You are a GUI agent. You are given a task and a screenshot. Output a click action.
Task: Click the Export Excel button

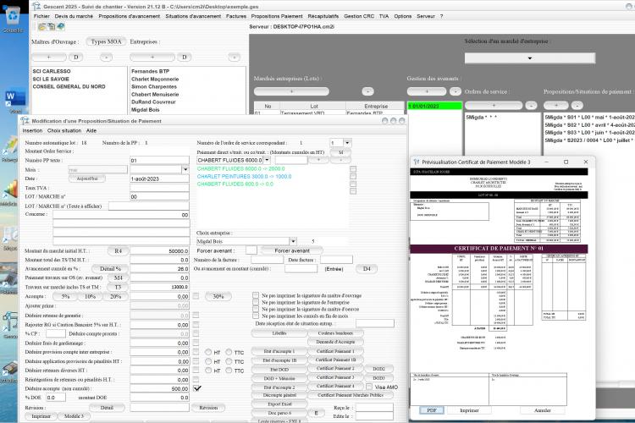coord(279,404)
